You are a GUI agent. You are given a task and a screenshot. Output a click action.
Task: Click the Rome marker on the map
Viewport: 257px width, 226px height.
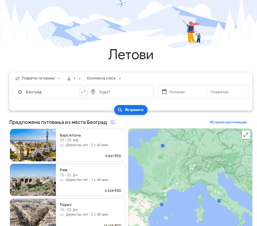219,201
